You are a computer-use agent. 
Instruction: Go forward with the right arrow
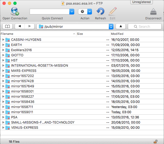[30, 26]
